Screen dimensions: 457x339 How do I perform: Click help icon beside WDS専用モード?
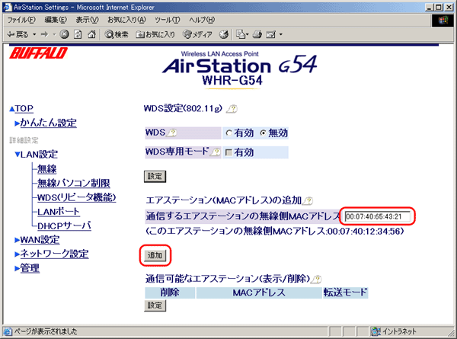coord(216,152)
